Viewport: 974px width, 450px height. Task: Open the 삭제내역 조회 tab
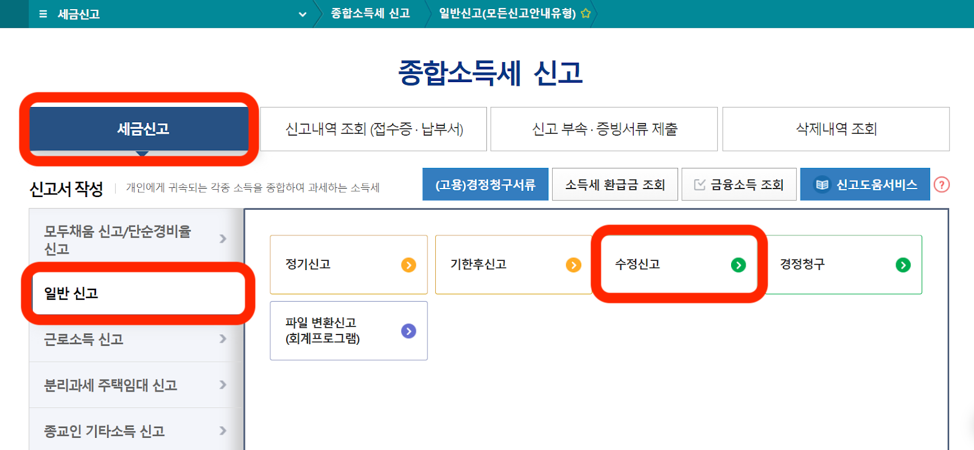point(836,129)
